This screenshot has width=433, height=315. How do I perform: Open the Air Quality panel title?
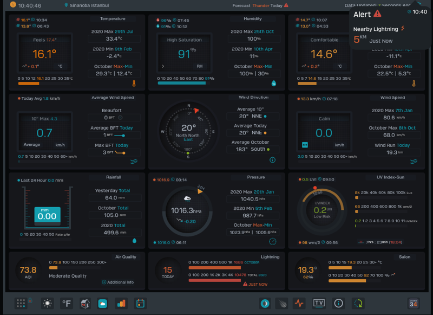coord(126,257)
